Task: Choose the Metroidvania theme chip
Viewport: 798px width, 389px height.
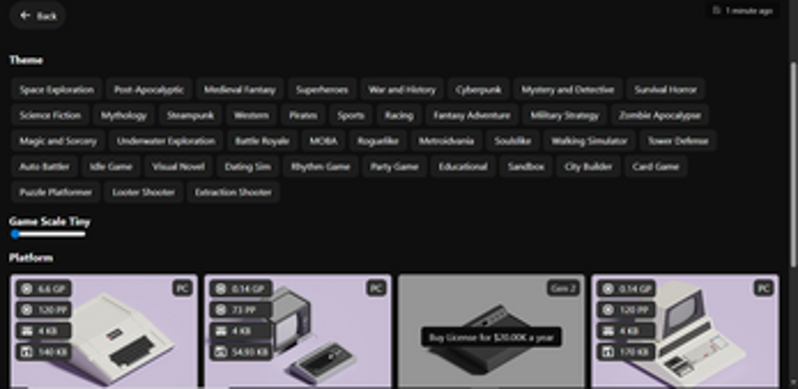Action: [446, 141]
